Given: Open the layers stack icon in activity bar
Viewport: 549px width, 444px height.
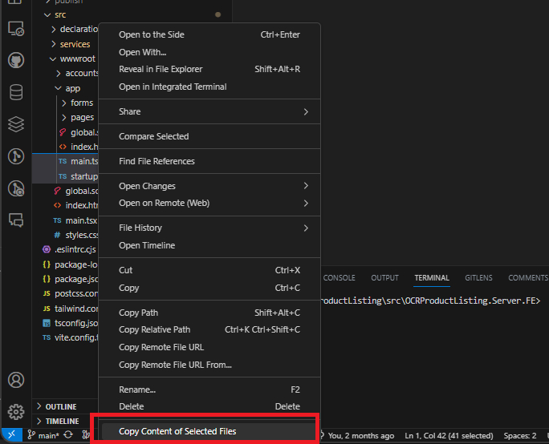Looking at the screenshot, I should tap(16, 124).
